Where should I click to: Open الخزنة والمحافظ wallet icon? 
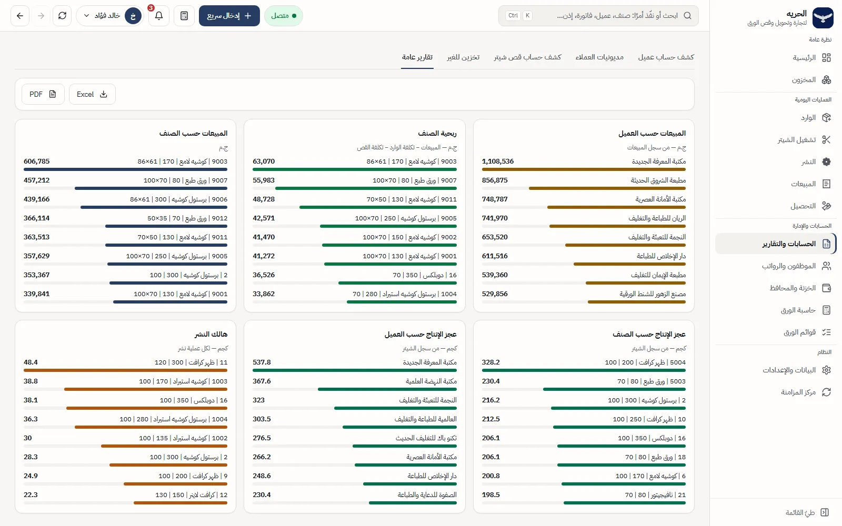[x=826, y=288]
